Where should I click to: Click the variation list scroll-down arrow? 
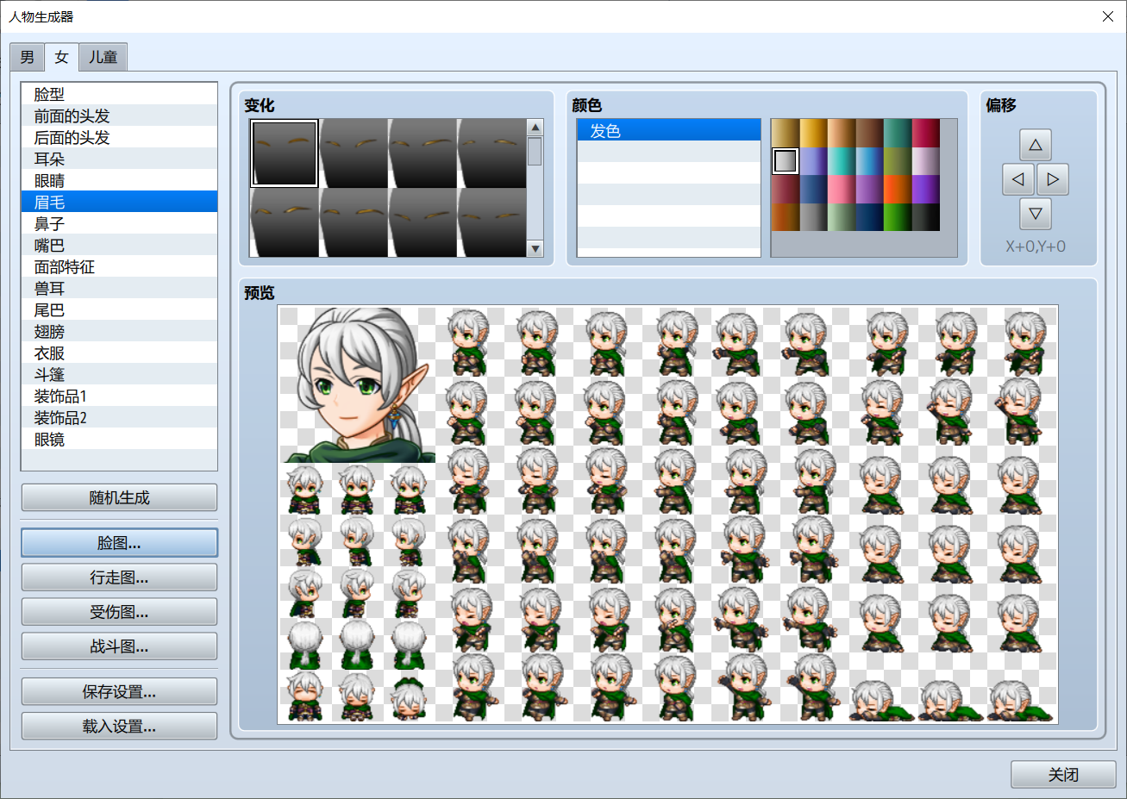tap(535, 249)
